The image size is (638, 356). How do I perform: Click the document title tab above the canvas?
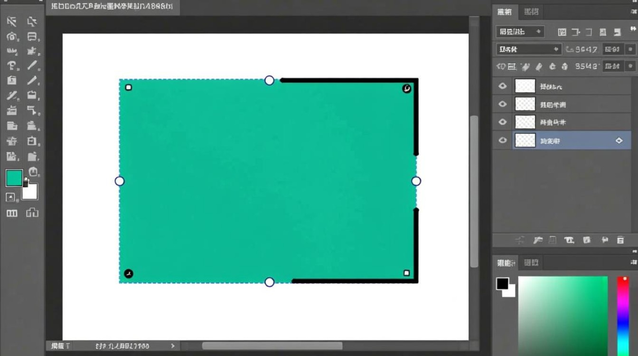(x=112, y=7)
